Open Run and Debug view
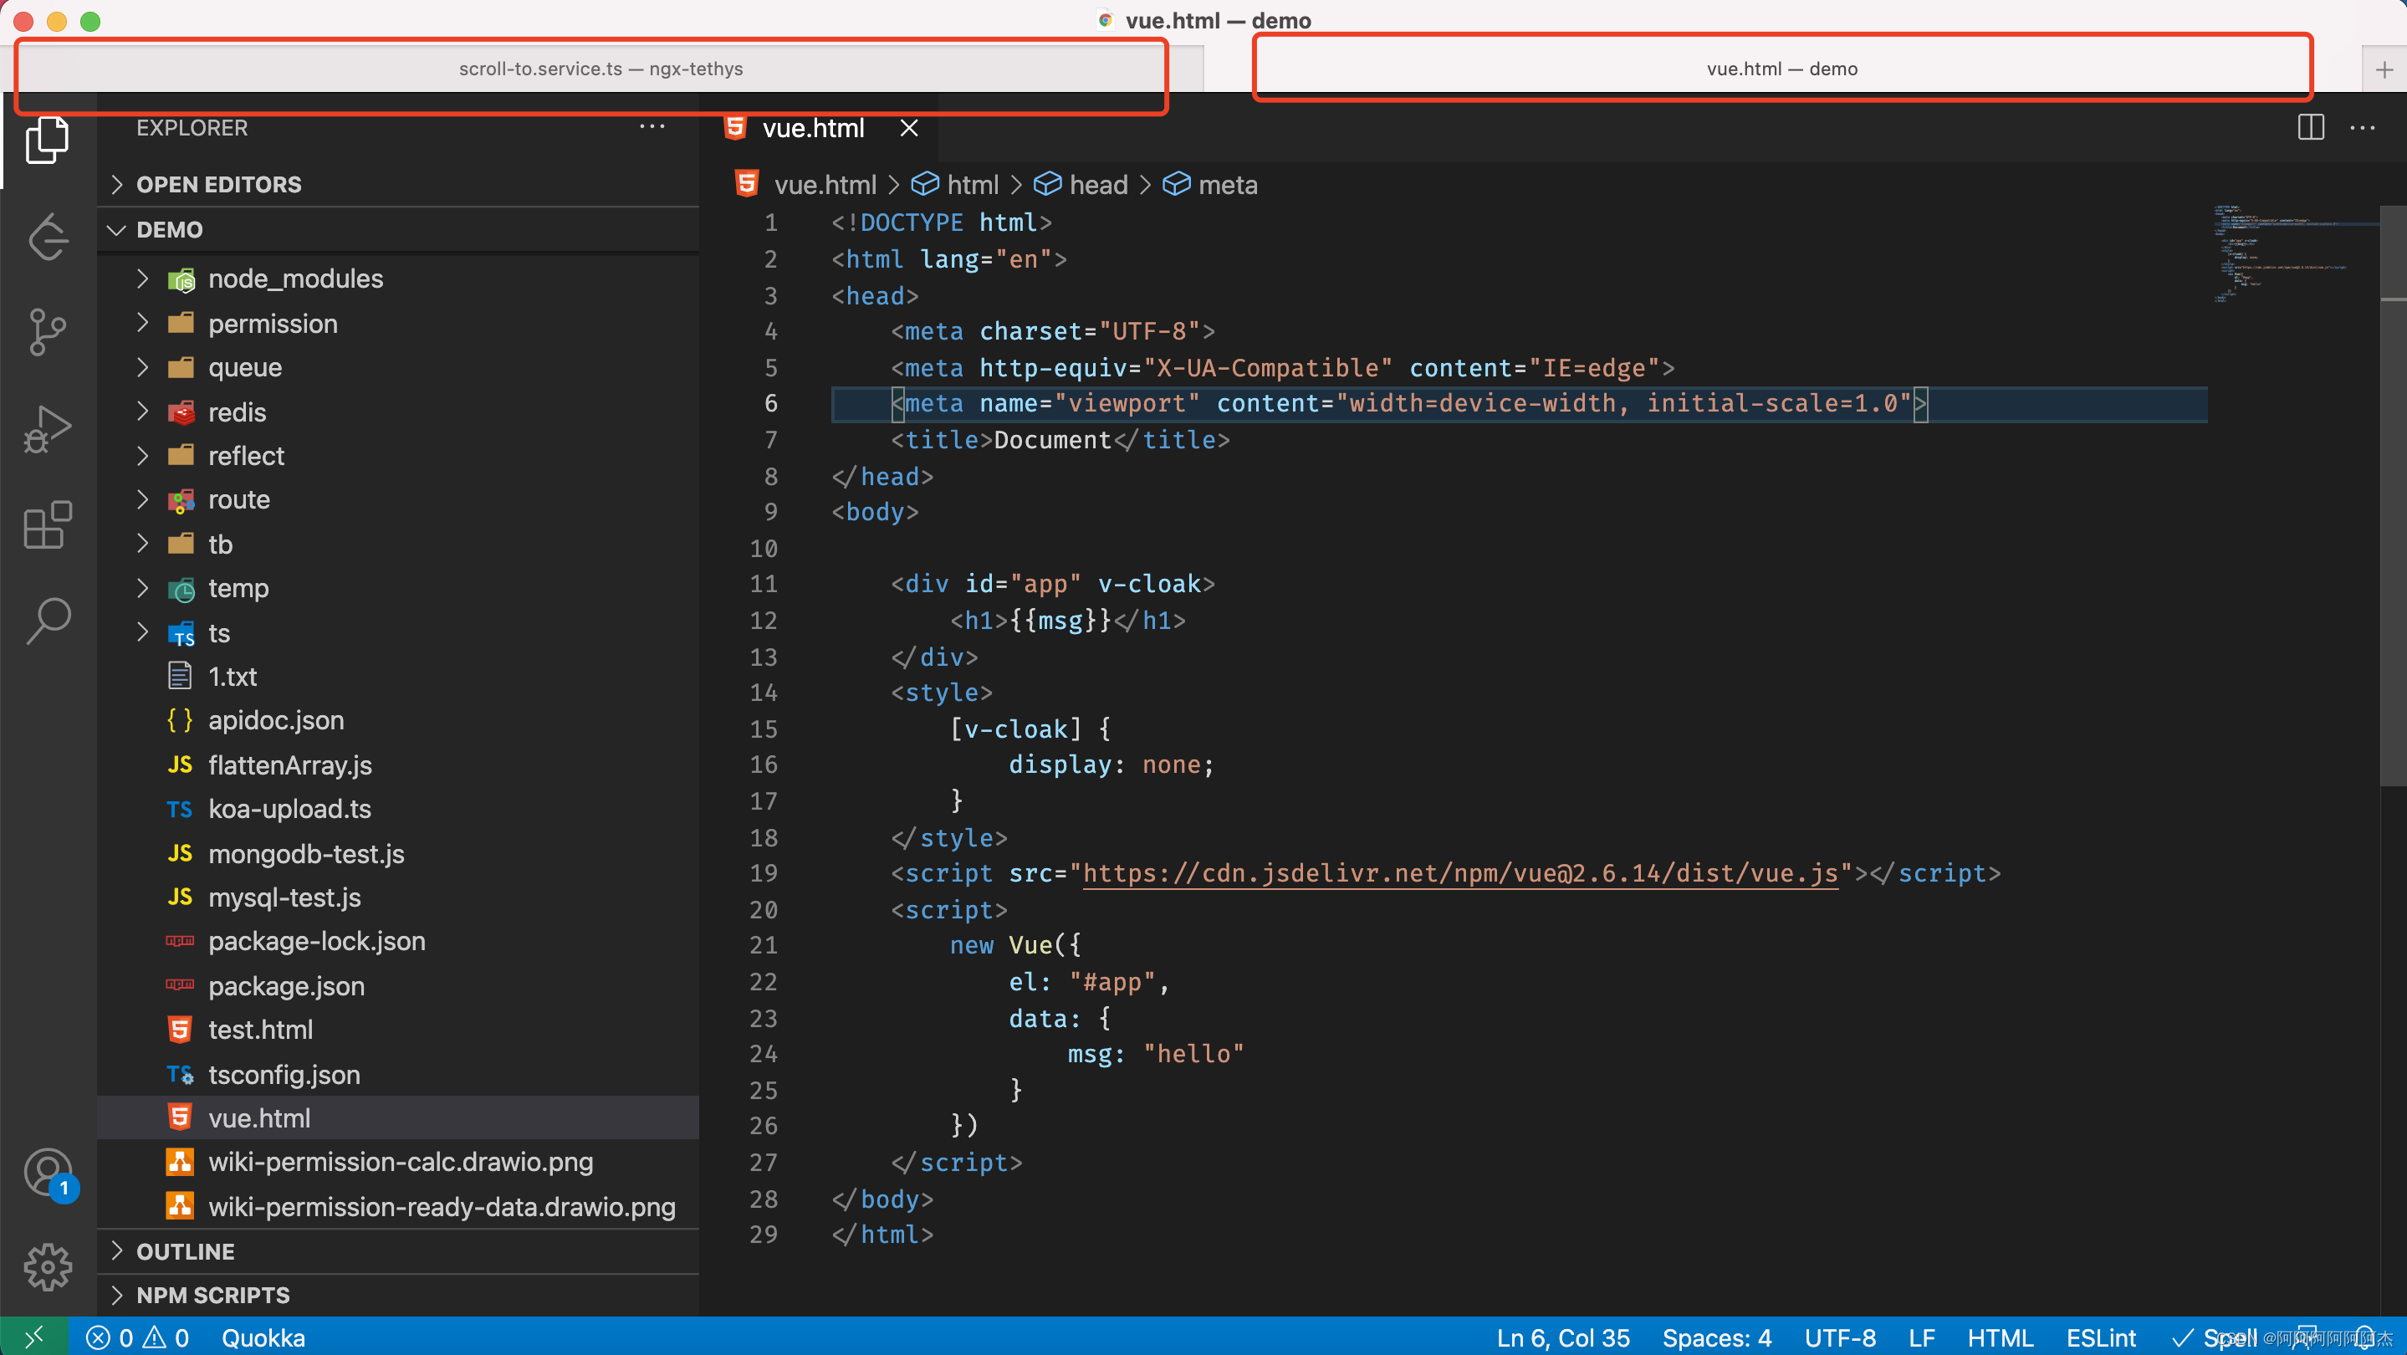 (x=48, y=428)
